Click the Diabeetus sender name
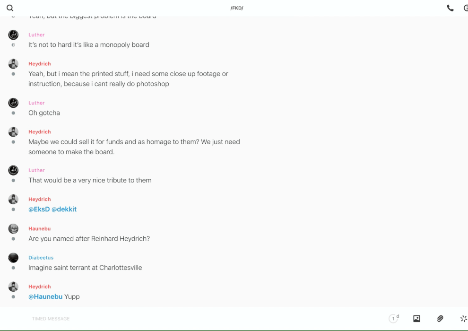 (41, 258)
